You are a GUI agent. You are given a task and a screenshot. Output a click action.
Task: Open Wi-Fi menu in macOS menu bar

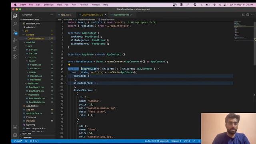click(x=214, y=5)
